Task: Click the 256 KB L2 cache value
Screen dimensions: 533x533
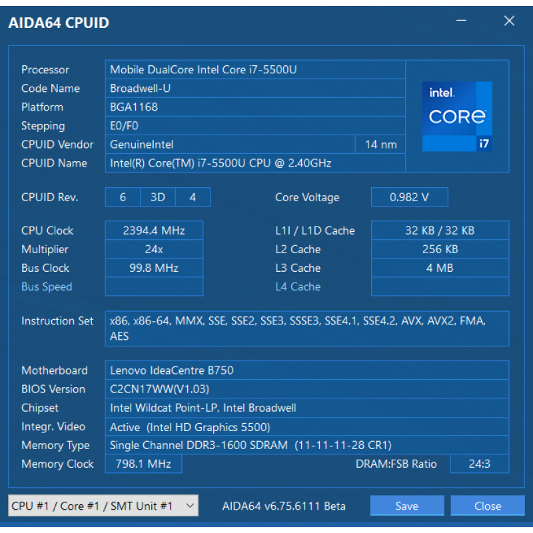Action: point(440,249)
